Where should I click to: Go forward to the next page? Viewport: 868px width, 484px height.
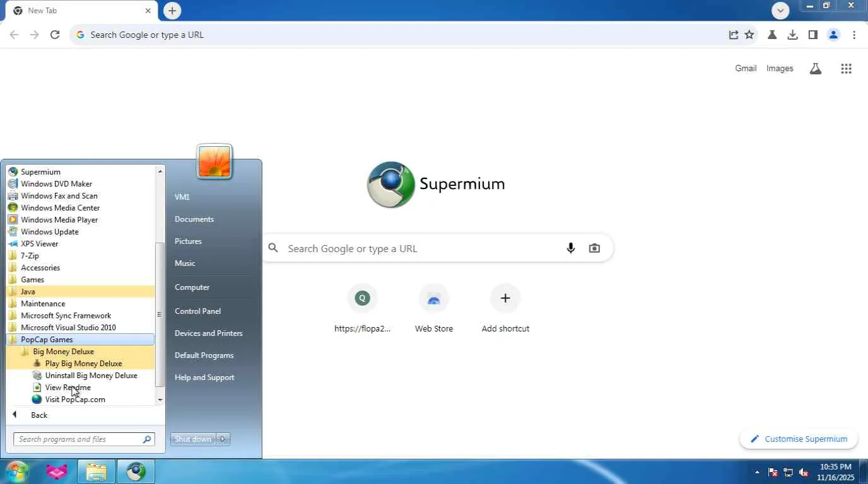point(34,35)
